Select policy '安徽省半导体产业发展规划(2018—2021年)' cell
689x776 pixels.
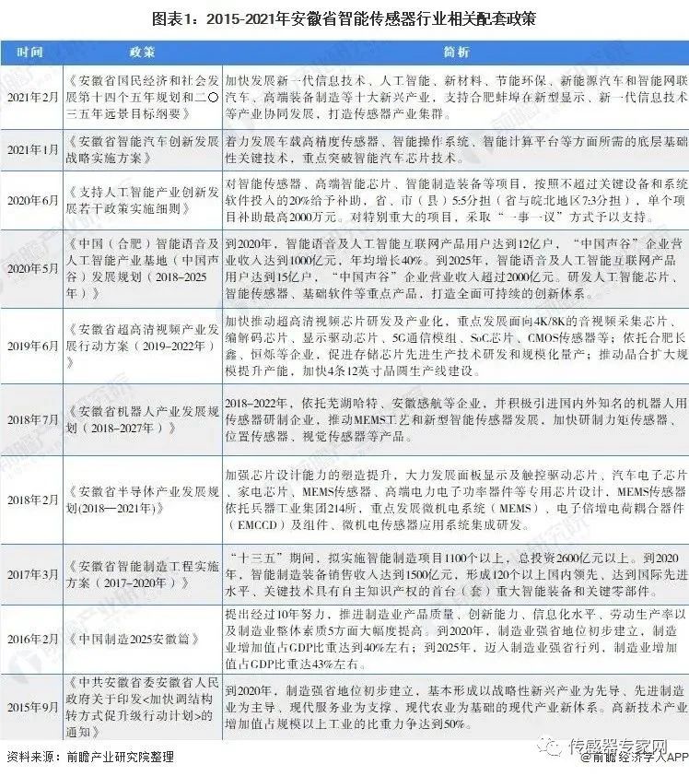click(x=143, y=500)
